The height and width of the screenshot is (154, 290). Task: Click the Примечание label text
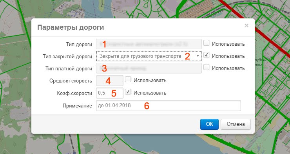coord(77,106)
